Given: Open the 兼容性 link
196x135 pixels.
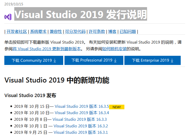Looking at the screenshot, I should (56, 32).
